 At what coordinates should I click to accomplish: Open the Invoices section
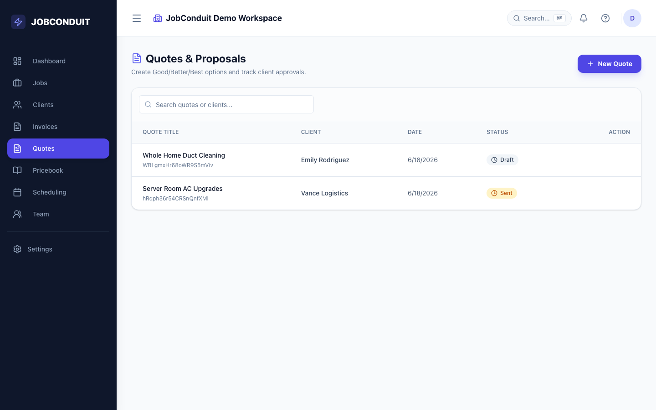58,127
